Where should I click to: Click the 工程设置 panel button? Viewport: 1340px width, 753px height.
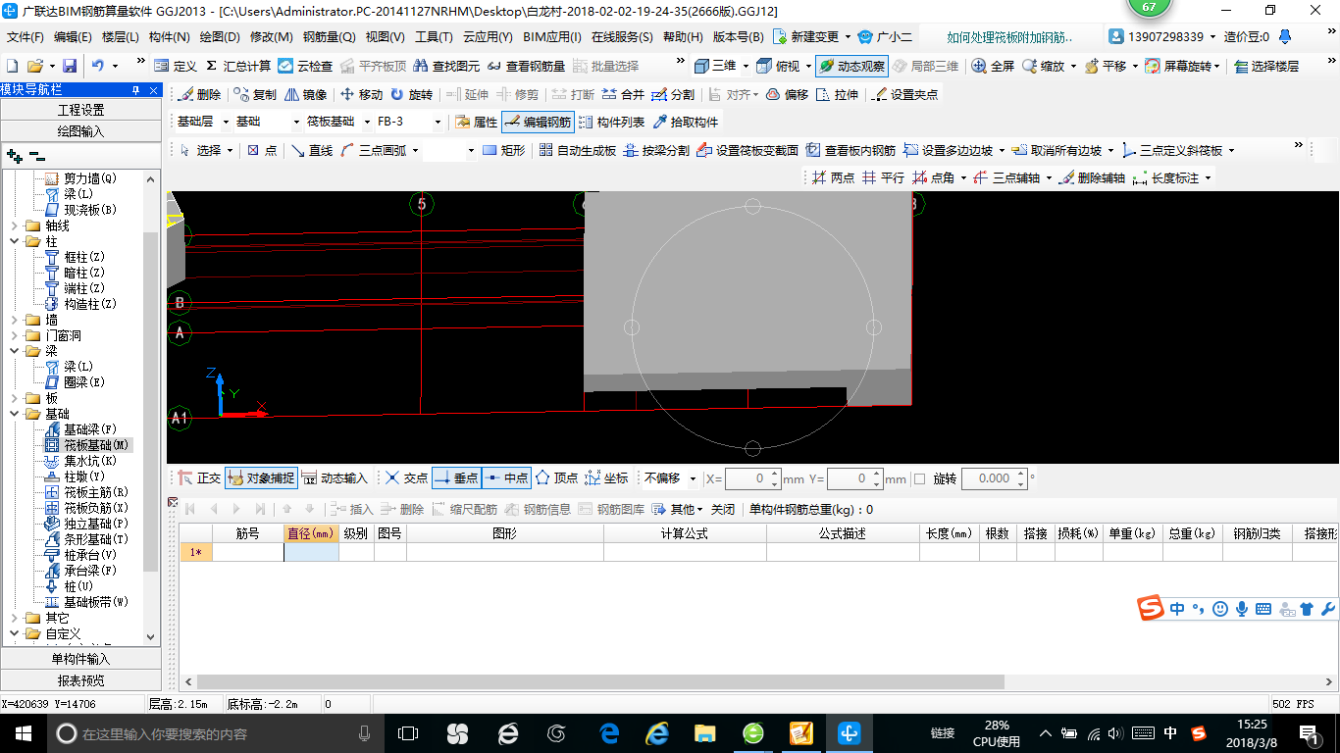tap(80, 110)
